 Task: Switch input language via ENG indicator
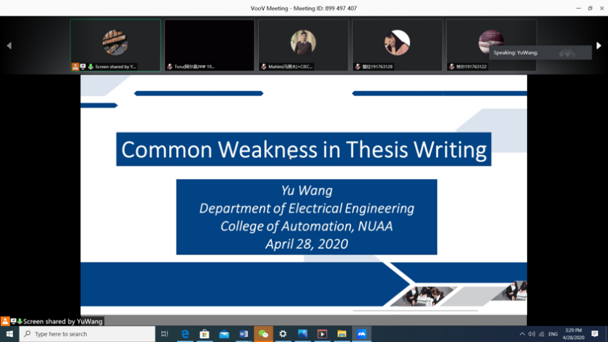point(553,334)
